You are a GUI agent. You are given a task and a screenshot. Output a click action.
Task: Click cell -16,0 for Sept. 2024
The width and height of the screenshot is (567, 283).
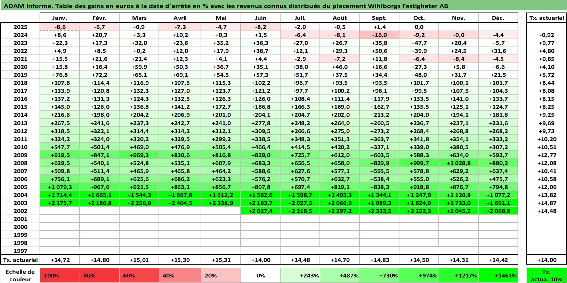379,35
